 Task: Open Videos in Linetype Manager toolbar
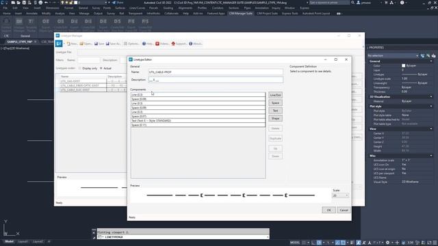[162, 44]
